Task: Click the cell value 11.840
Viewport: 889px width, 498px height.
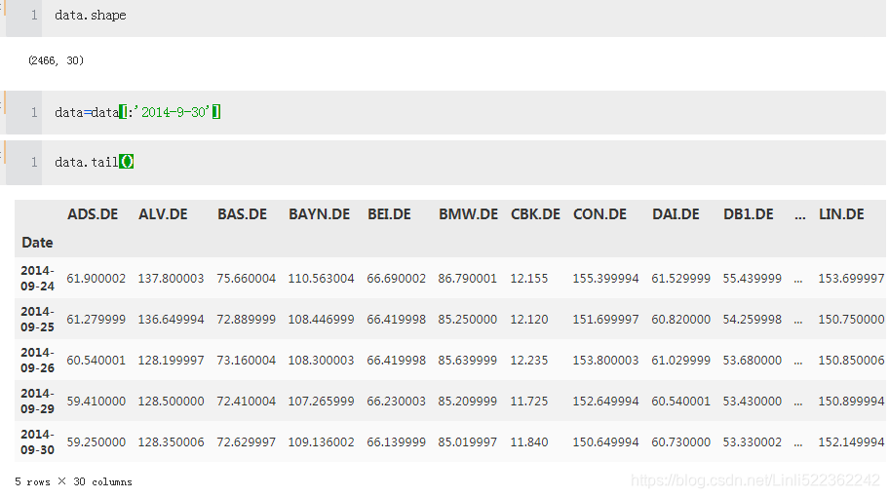Action: (529, 441)
